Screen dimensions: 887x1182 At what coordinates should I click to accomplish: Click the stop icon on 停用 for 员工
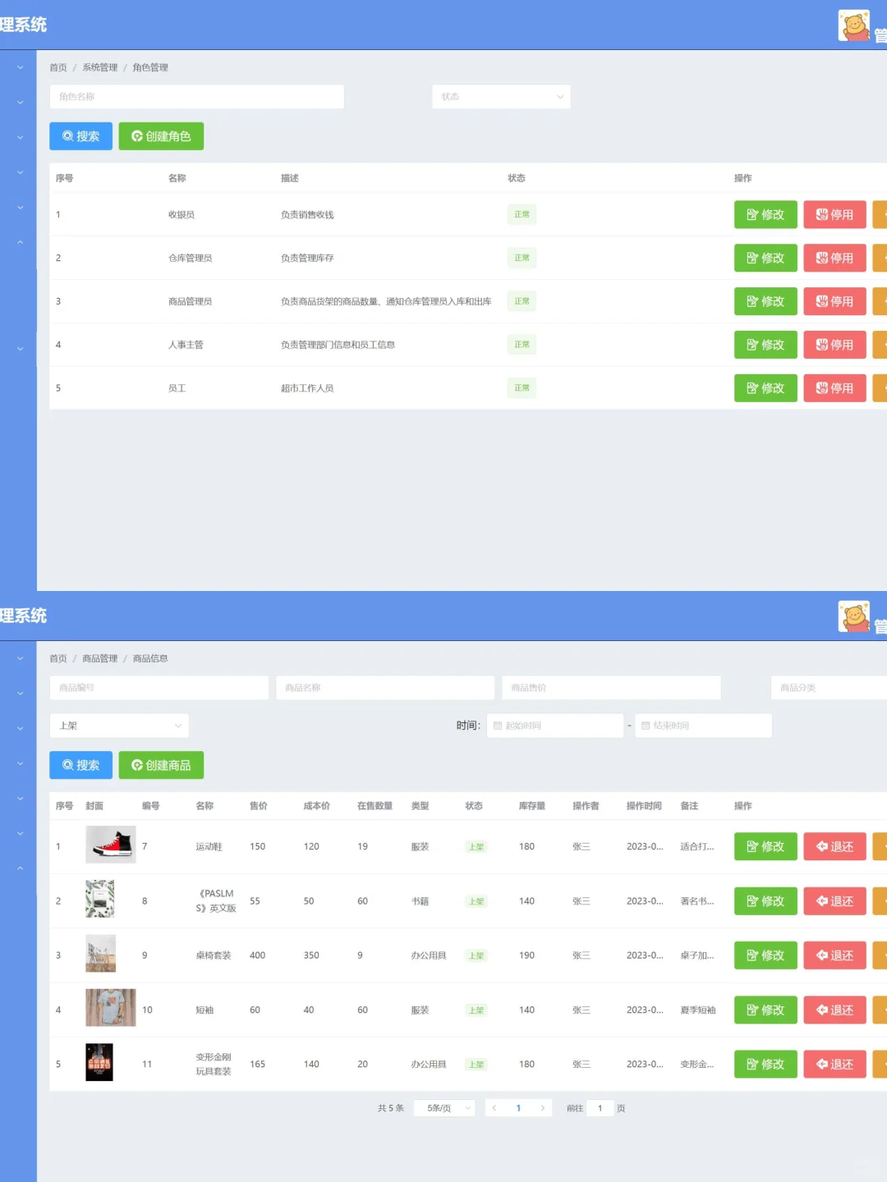pos(821,387)
